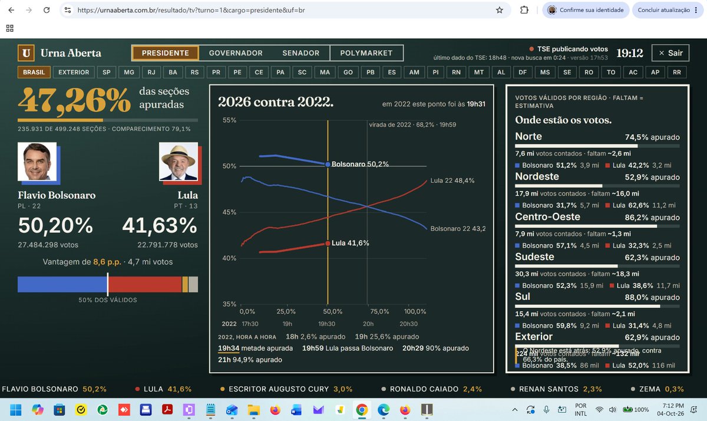Bookmark this page with the star icon
Screen dimensions: 707x421
coord(500,10)
